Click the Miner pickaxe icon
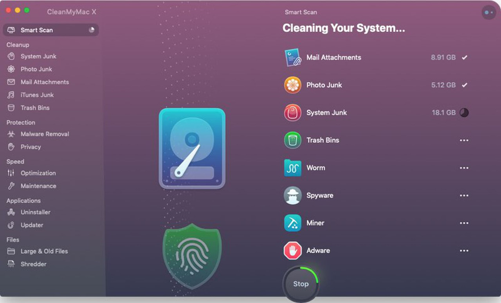This screenshot has width=501, height=303. point(292,223)
